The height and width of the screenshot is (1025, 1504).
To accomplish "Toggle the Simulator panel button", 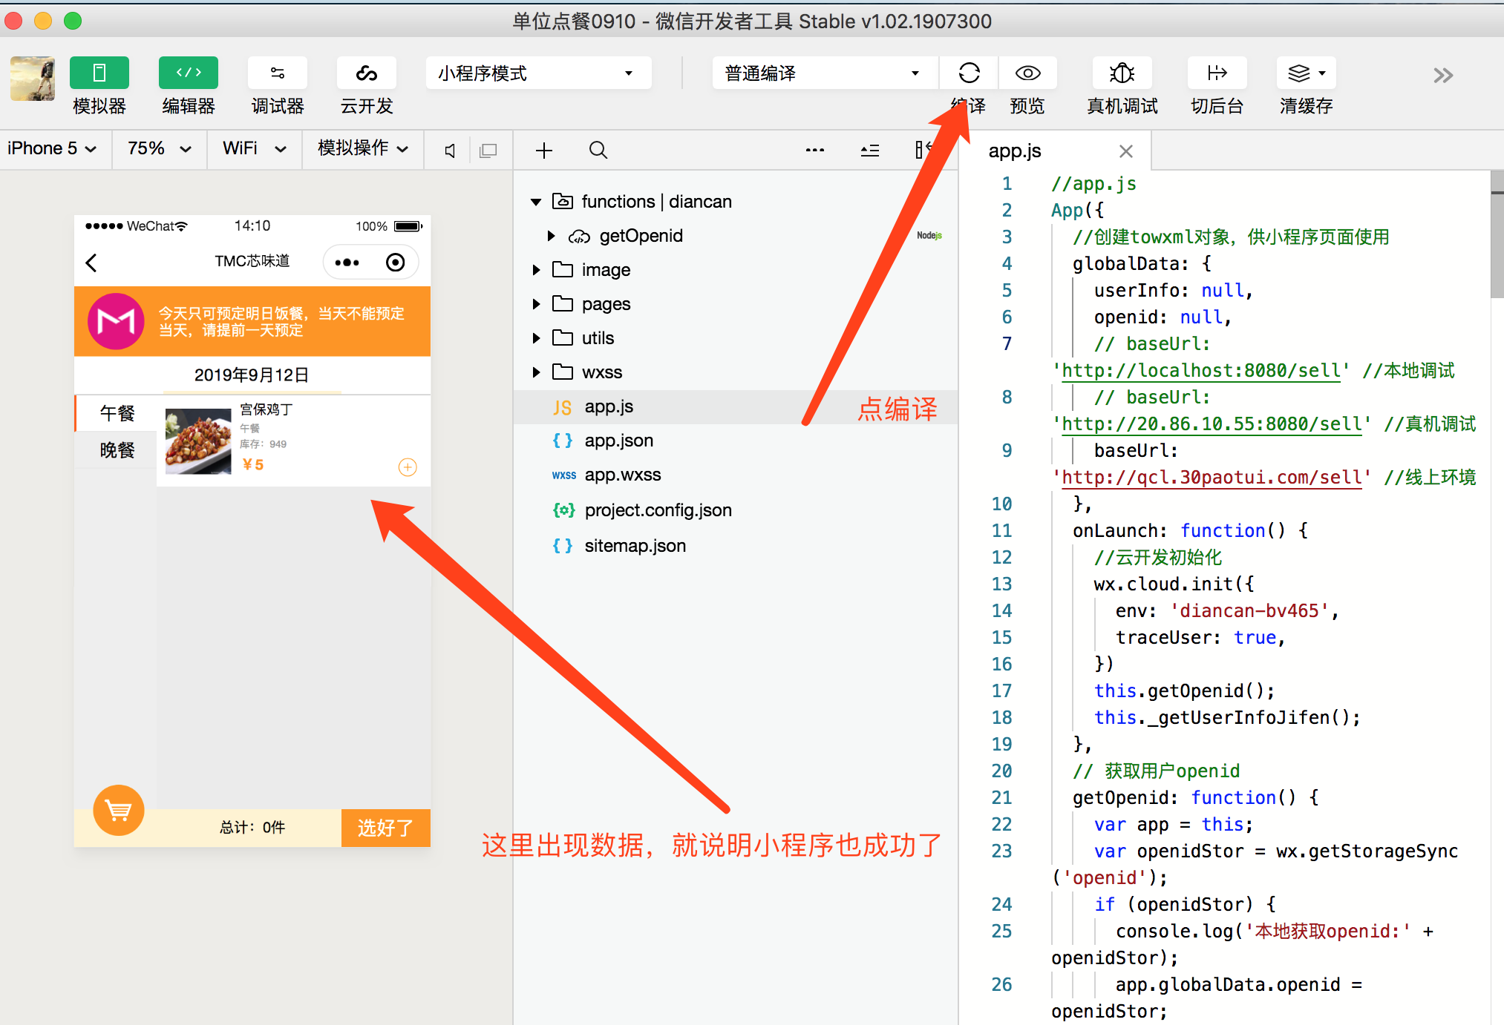I will point(99,73).
